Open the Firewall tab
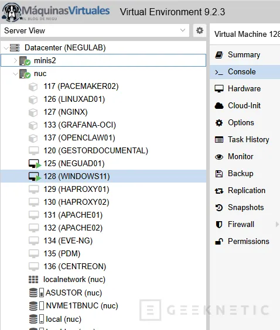The image size is (280, 330). (x=245, y=224)
